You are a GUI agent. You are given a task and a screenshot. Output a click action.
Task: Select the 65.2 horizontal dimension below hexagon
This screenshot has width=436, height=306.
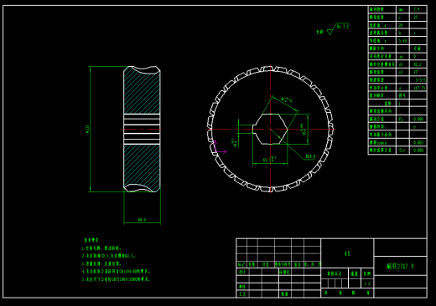pyautogui.click(x=270, y=160)
